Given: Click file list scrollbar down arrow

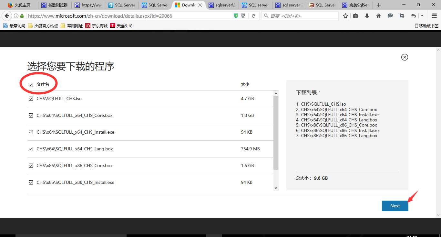Looking at the screenshot, I should (276, 188).
